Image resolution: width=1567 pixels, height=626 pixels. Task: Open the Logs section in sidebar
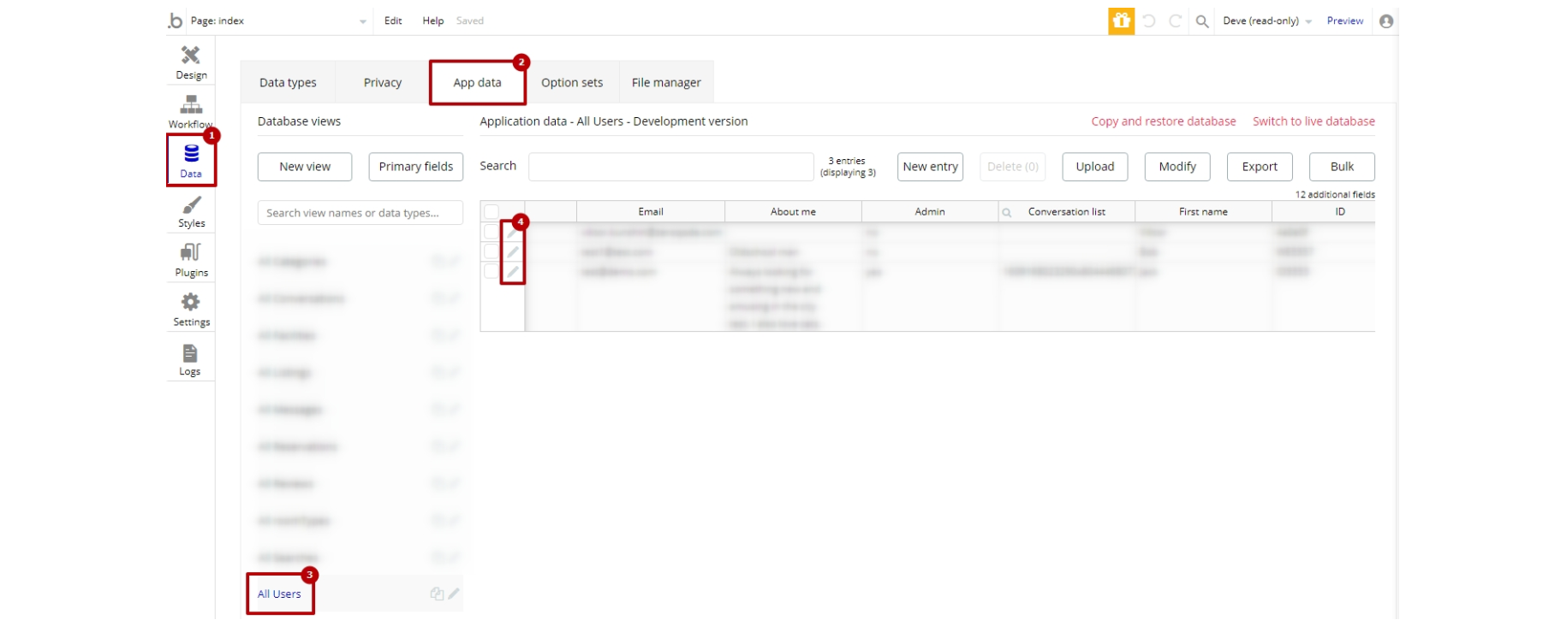coord(190,359)
